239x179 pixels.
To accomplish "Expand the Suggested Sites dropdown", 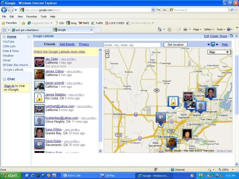I will click(x=51, y=23).
